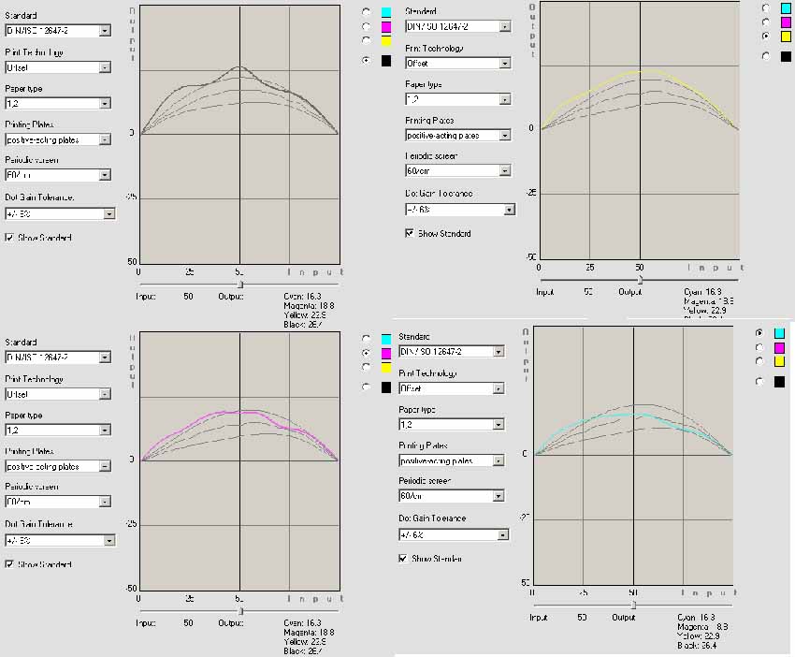
Task: Expand Printing Plates dropdown in the yellow-curve panel
Action: tap(505, 136)
